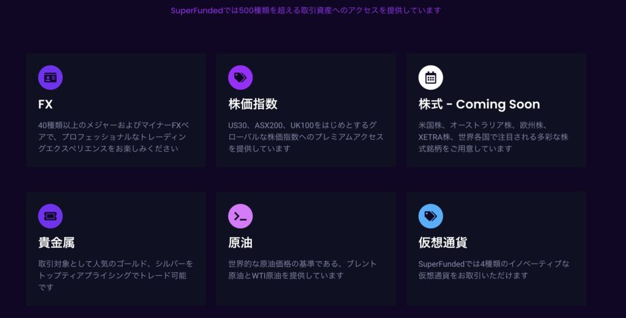The image size is (626, 318).
Task: Click the 株価指数 purple tag icon
Action: click(240, 78)
